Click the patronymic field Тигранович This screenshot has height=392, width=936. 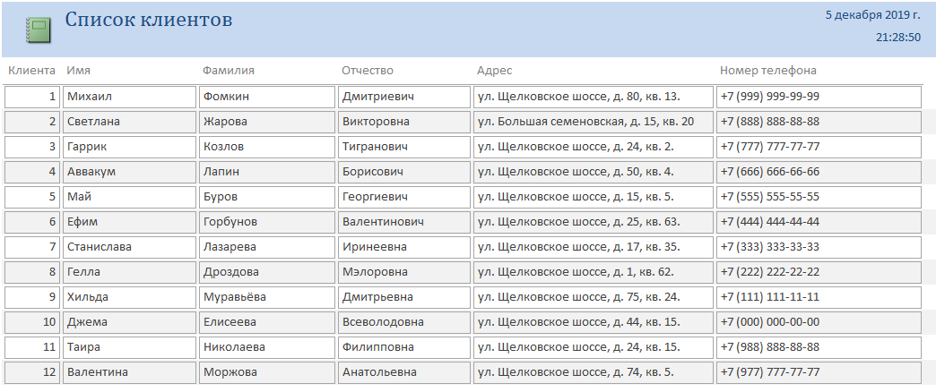404,147
